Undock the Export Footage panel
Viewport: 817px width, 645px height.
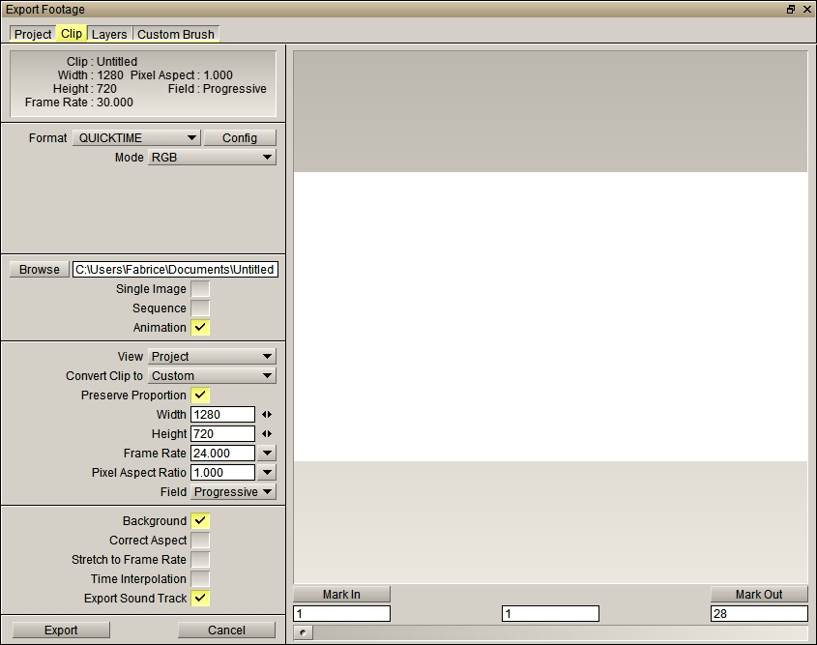coord(791,10)
